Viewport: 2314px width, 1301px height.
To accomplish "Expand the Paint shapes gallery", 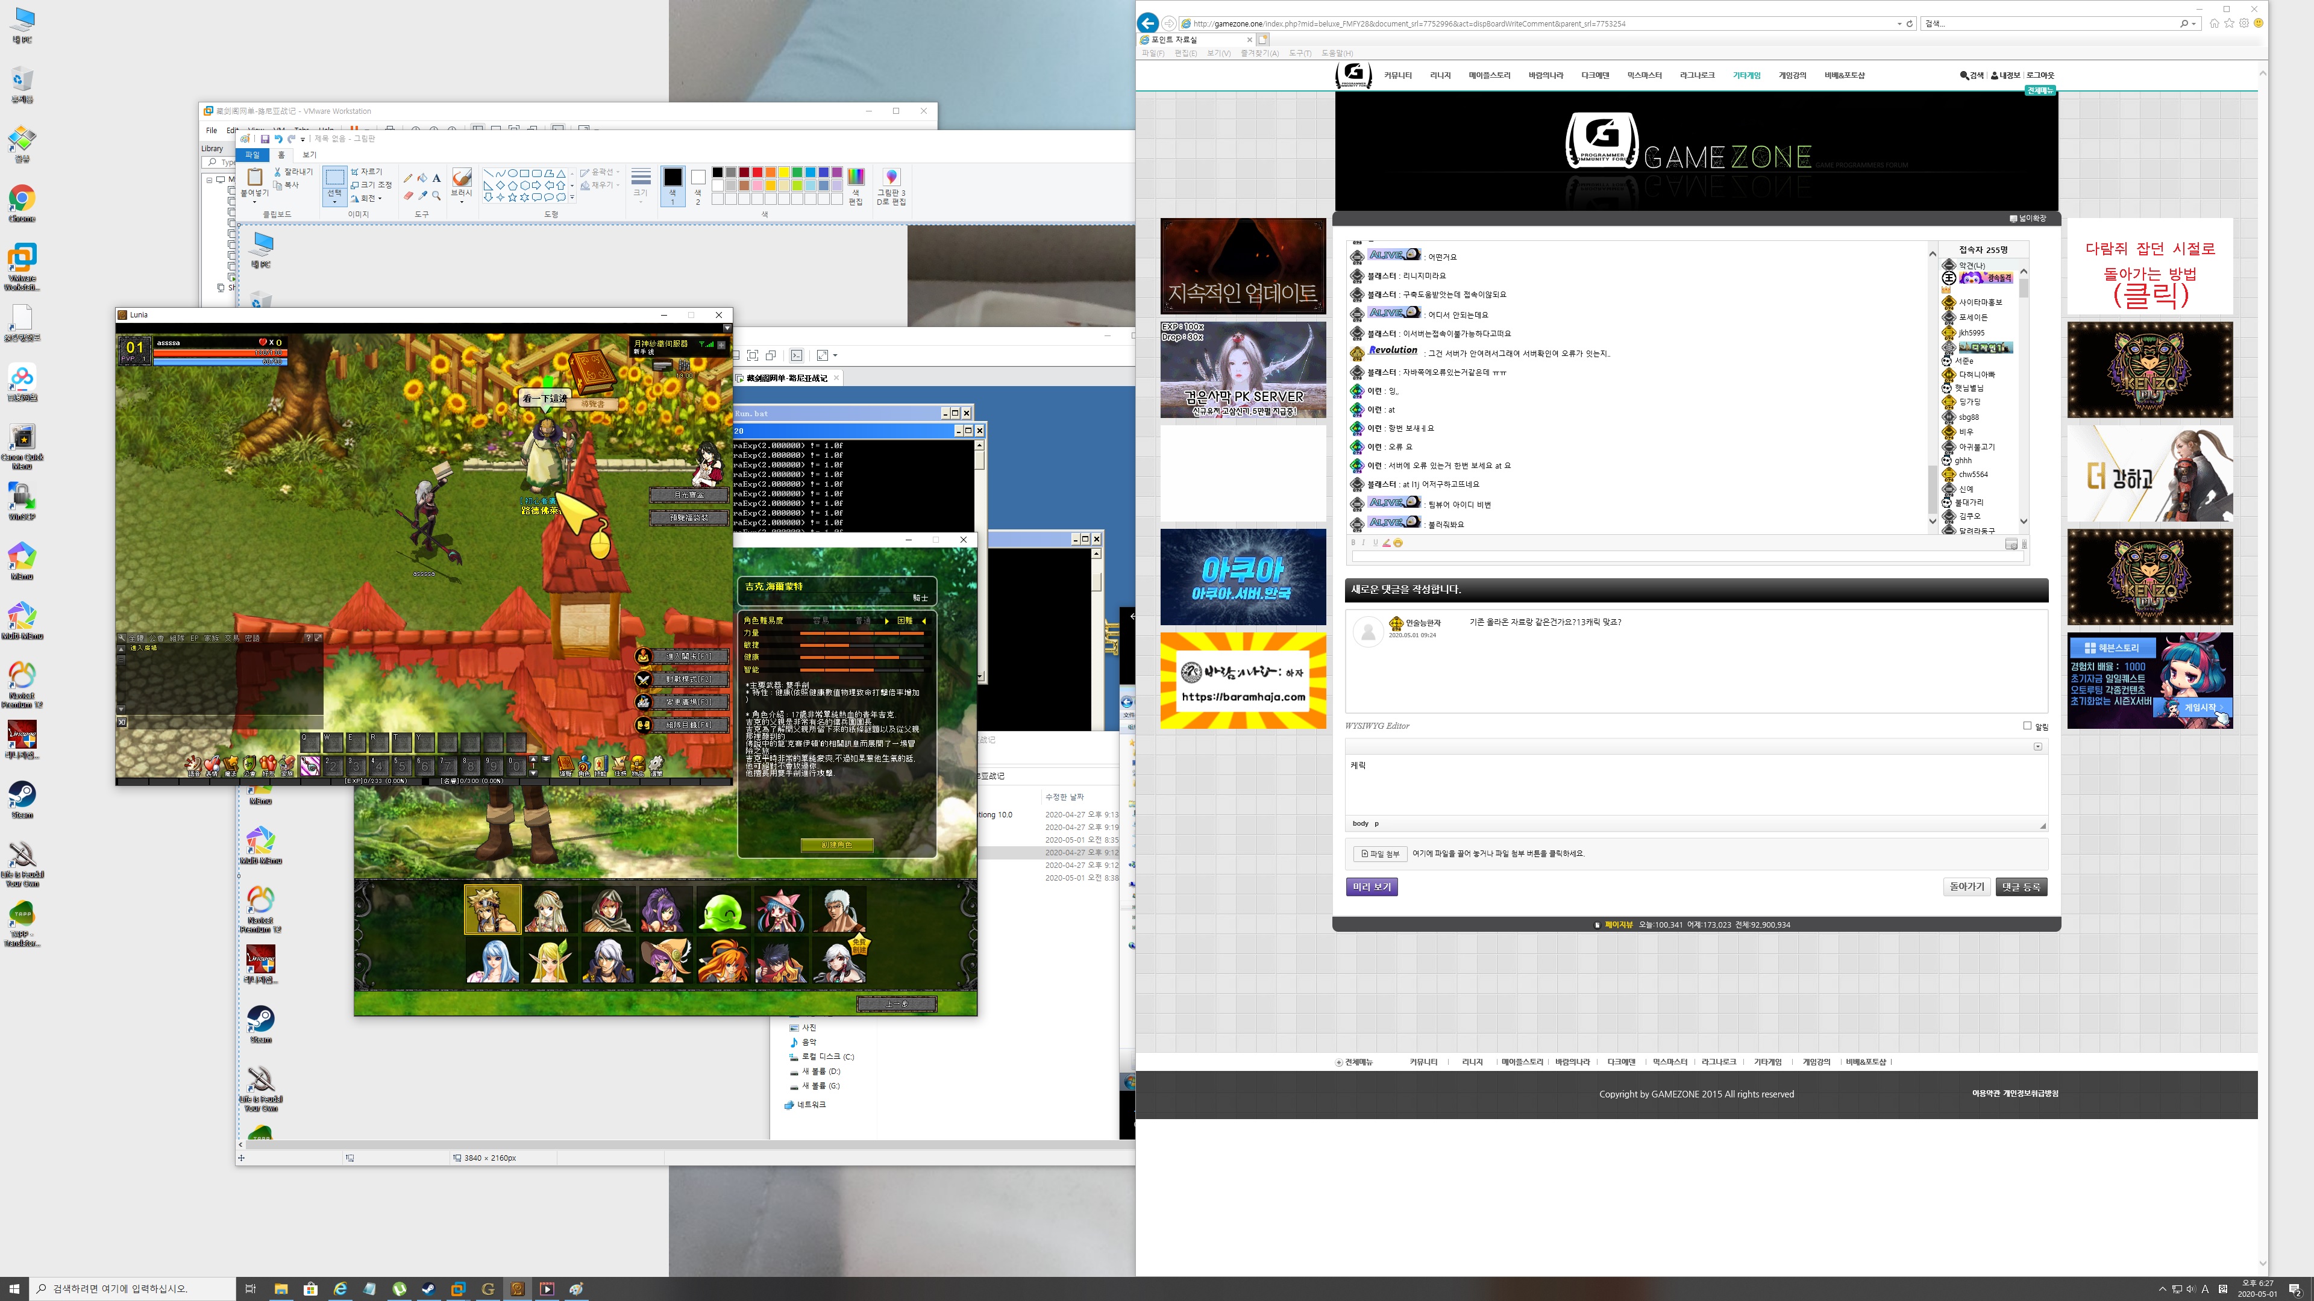I will 572,196.
